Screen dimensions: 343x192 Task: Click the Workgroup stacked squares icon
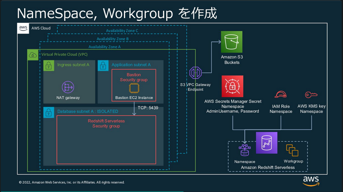tap(292, 150)
